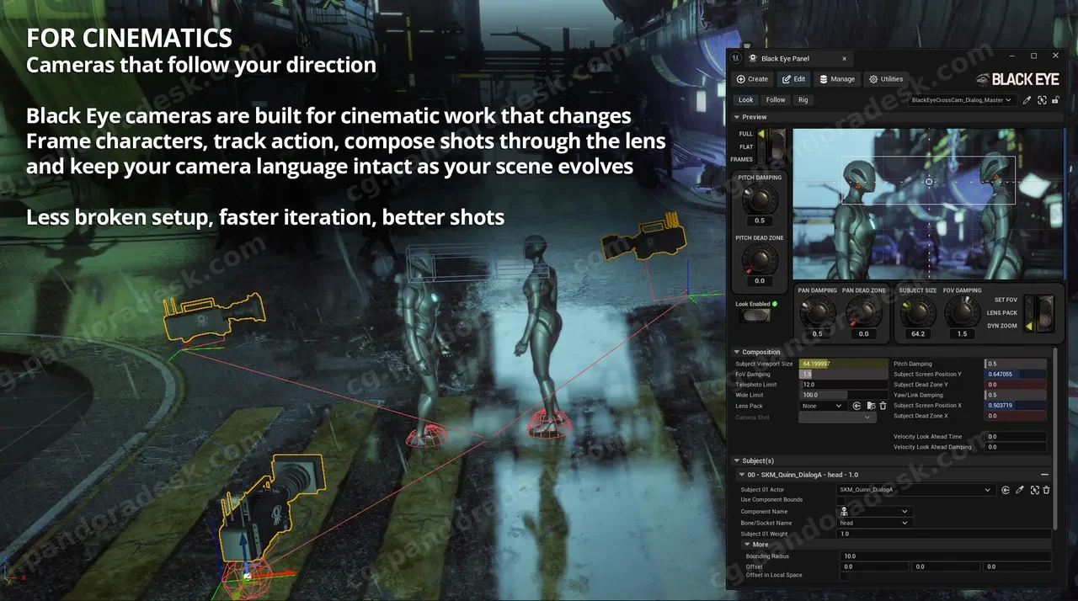This screenshot has height=601, width=1078.
Task: Click the Subject 01 Actor focus-frame icon
Action: (1035, 490)
